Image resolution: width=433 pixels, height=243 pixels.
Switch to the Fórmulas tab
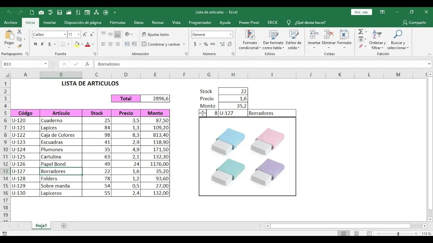(117, 23)
